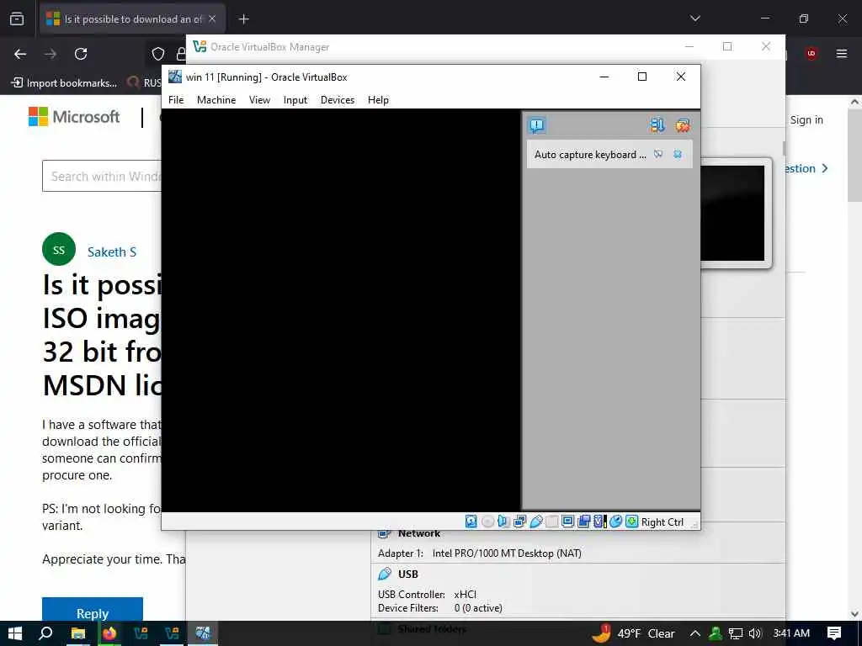This screenshot has width=862, height=646.
Task: Click delete all notifications icon in notification panel
Action: pos(683,126)
